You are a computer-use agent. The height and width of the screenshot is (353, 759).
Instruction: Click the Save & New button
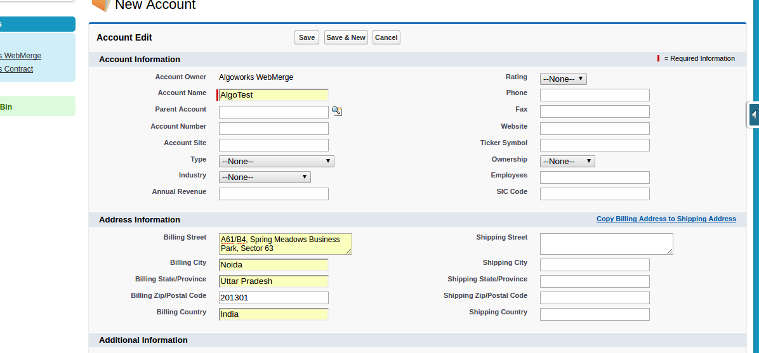click(345, 37)
